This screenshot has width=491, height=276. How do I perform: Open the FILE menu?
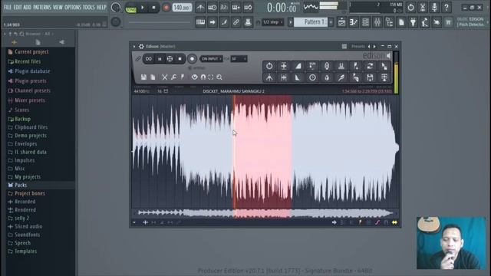[x=8, y=7]
